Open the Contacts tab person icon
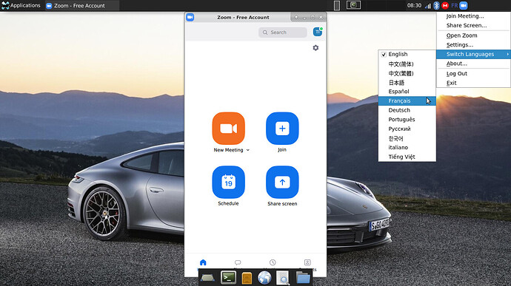 (x=307, y=262)
